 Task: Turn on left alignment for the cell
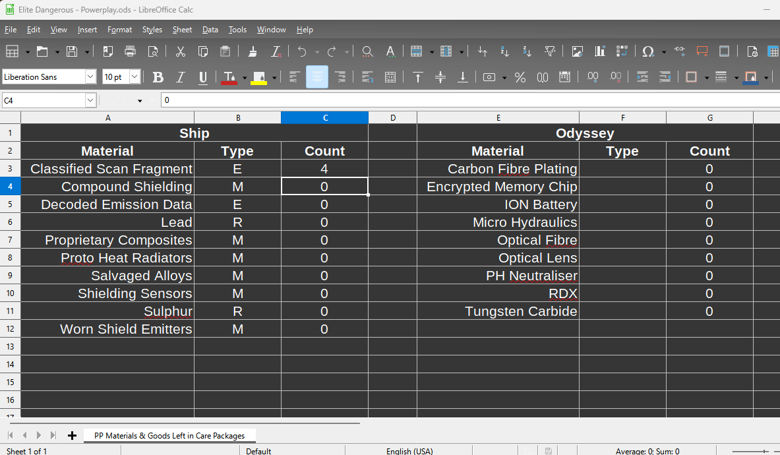[295, 77]
